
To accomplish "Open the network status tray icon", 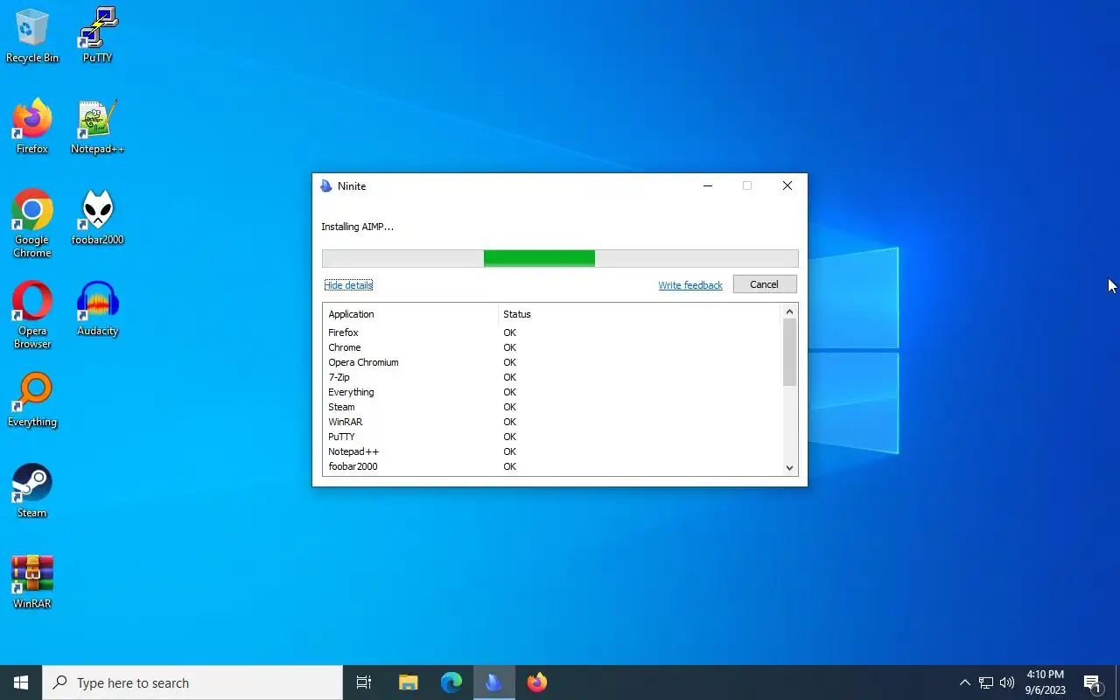I will [x=986, y=682].
